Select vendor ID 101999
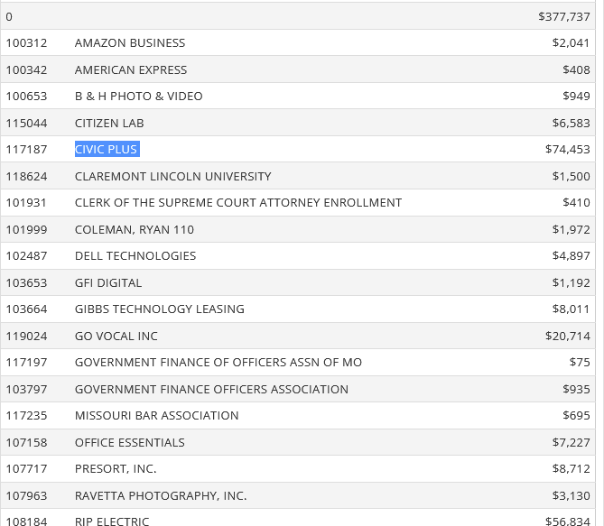 tap(26, 229)
